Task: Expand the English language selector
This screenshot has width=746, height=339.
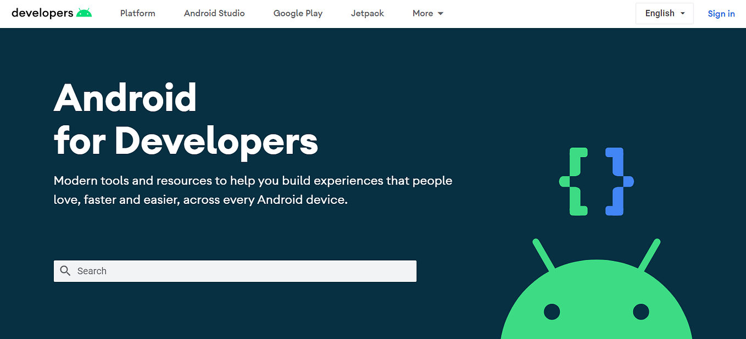Action: pyautogui.click(x=664, y=13)
